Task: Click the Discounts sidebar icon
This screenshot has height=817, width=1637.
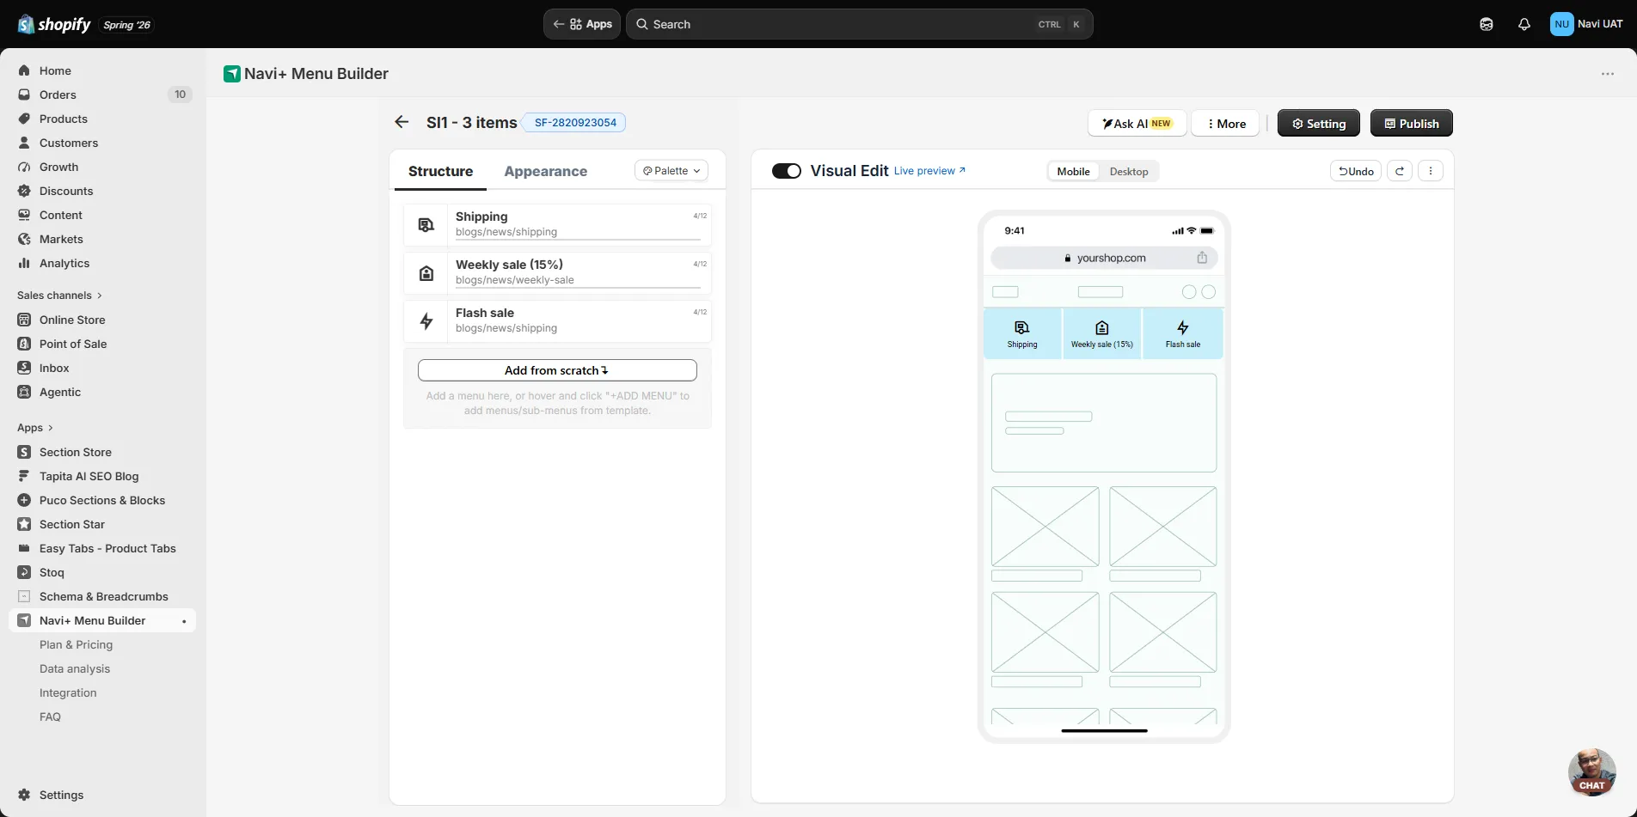Action: (x=24, y=191)
